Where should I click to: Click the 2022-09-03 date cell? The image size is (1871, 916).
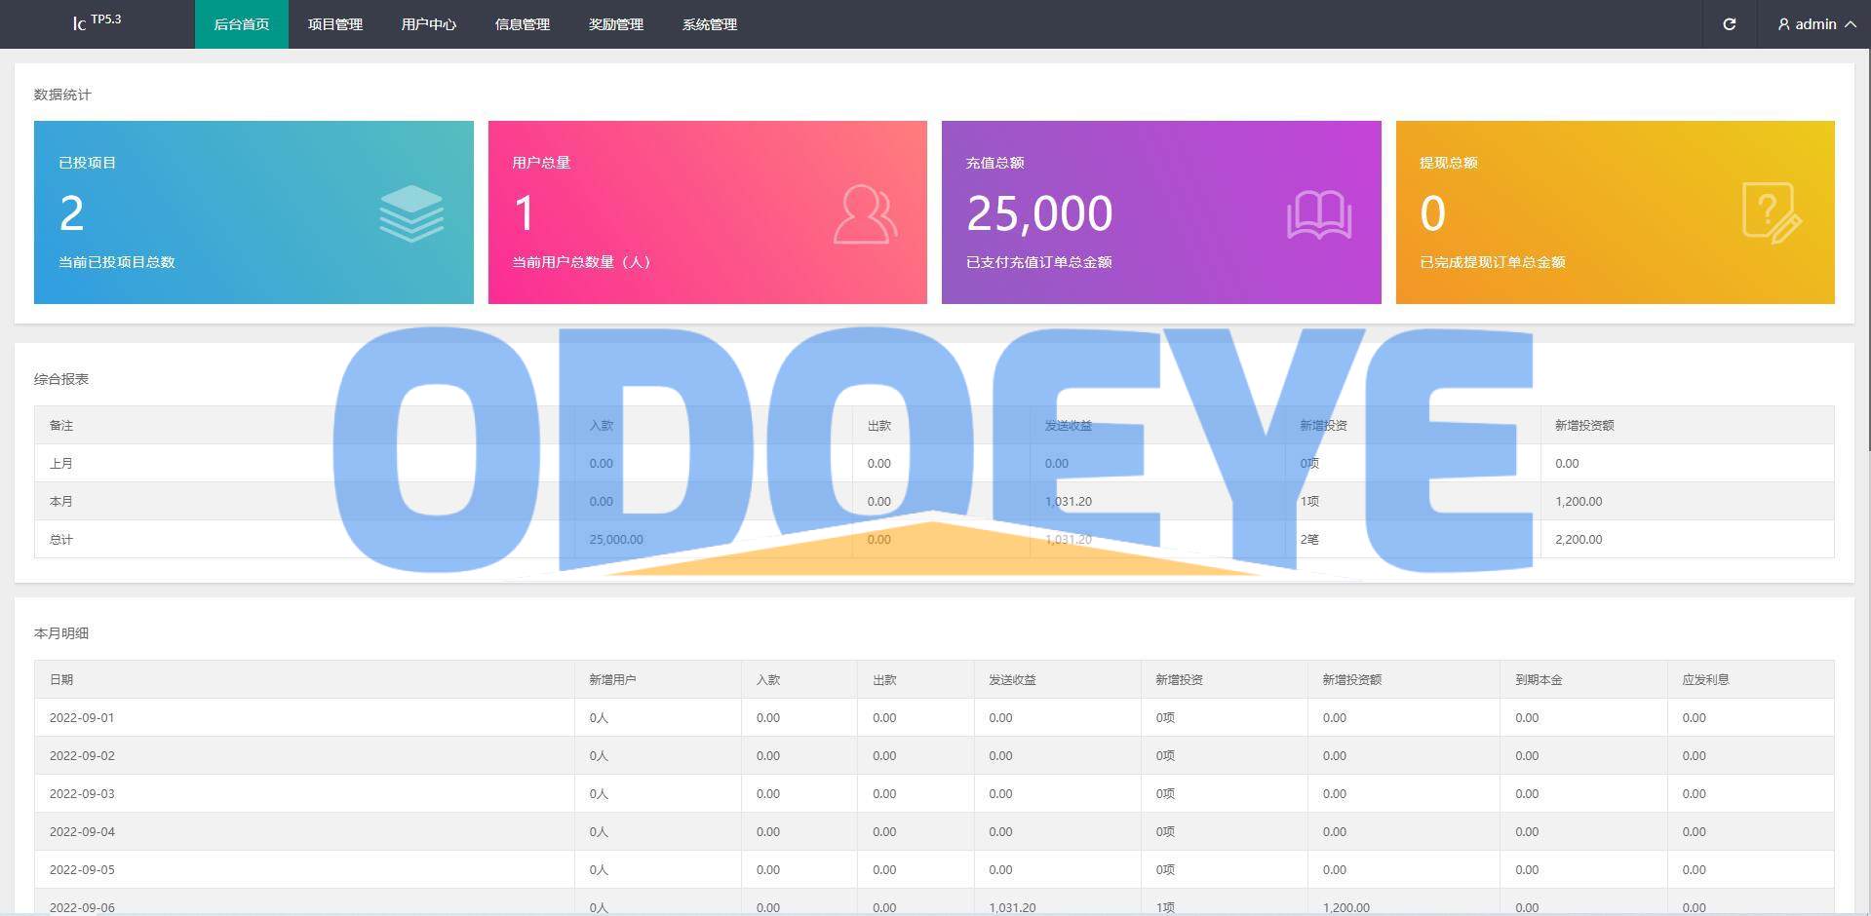coord(82,794)
